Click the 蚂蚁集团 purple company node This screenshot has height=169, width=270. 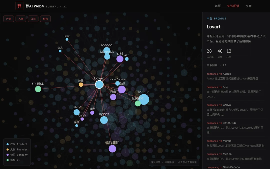point(112,149)
